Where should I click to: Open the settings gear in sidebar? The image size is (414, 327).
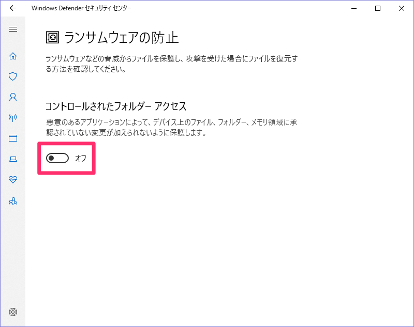coord(12,312)
